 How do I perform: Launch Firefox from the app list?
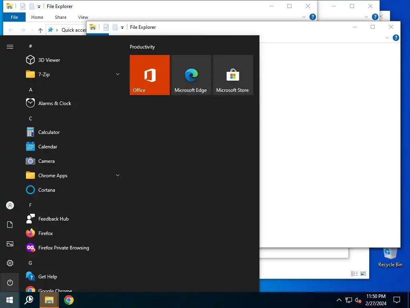73,233
